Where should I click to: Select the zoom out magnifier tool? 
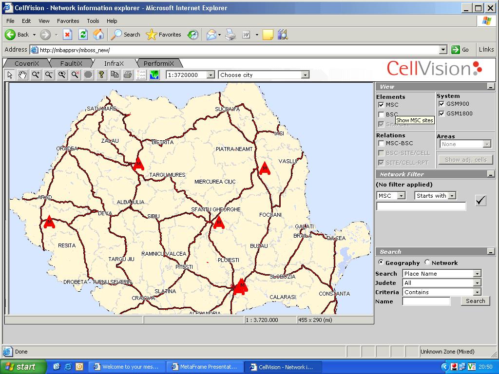(49, 75)
